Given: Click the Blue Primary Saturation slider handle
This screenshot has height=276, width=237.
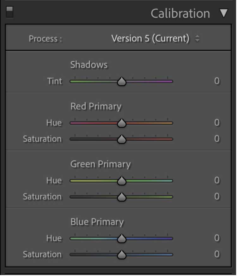Looking at the screenshot, I should pyautogui.click(x=122, y=255).
